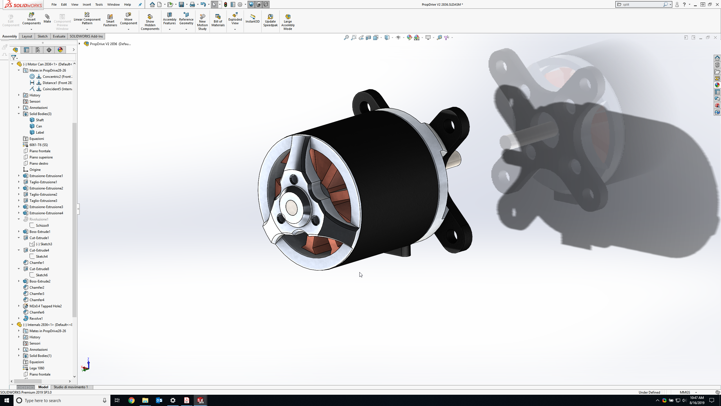Screen dimensions: 721x406
Task: Open the FeatureManager design tree tab
Action: (15, 50)
